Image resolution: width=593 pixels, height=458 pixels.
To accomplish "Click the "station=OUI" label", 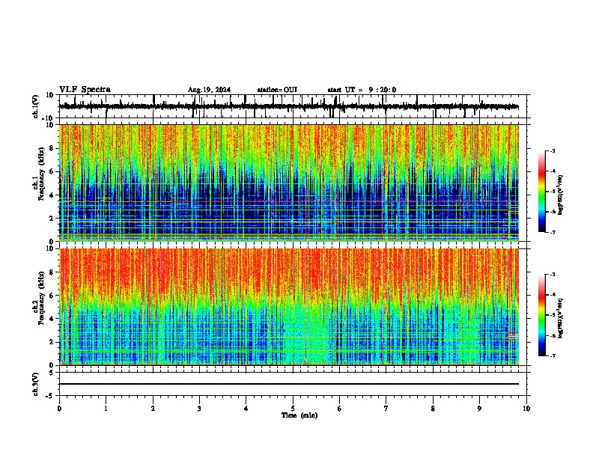I will point(277,90).
